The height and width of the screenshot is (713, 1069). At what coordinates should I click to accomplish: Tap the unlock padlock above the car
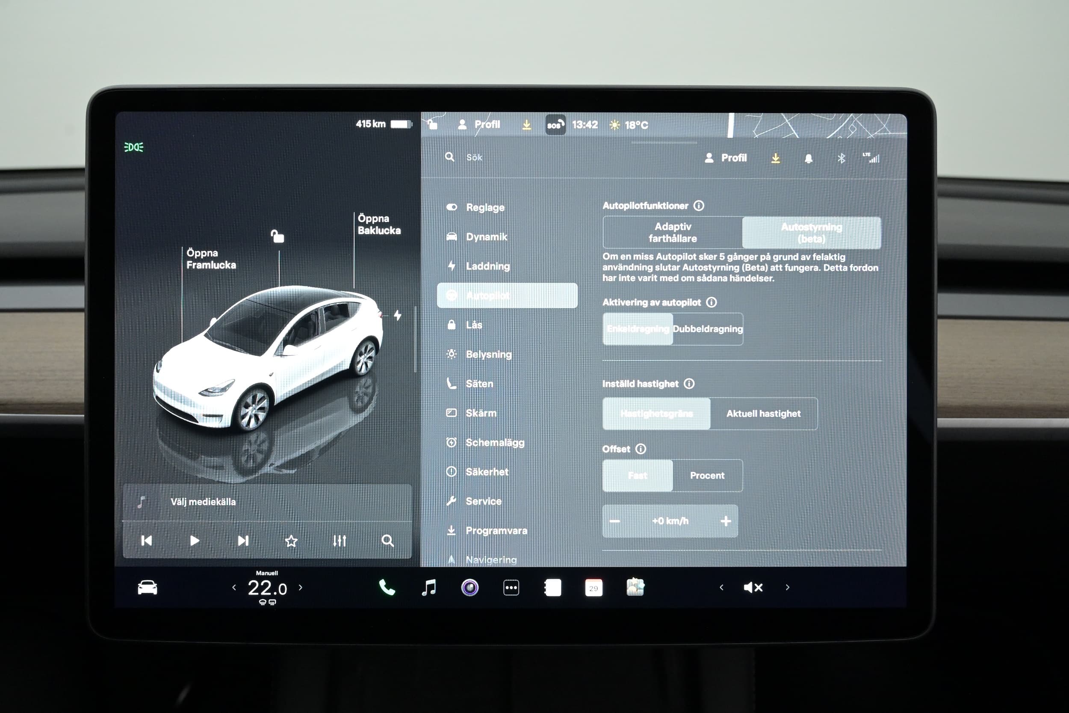coord(277,236)
